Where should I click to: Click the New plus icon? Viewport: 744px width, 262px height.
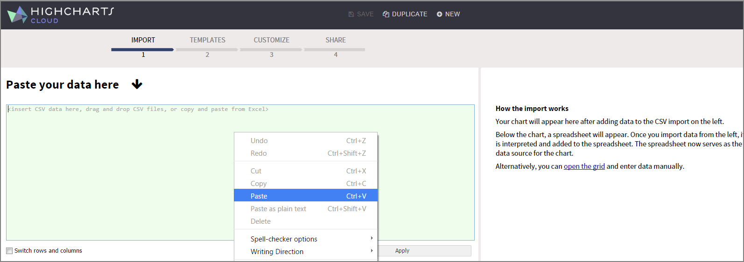pyautogui.click(x=439, y=14)
